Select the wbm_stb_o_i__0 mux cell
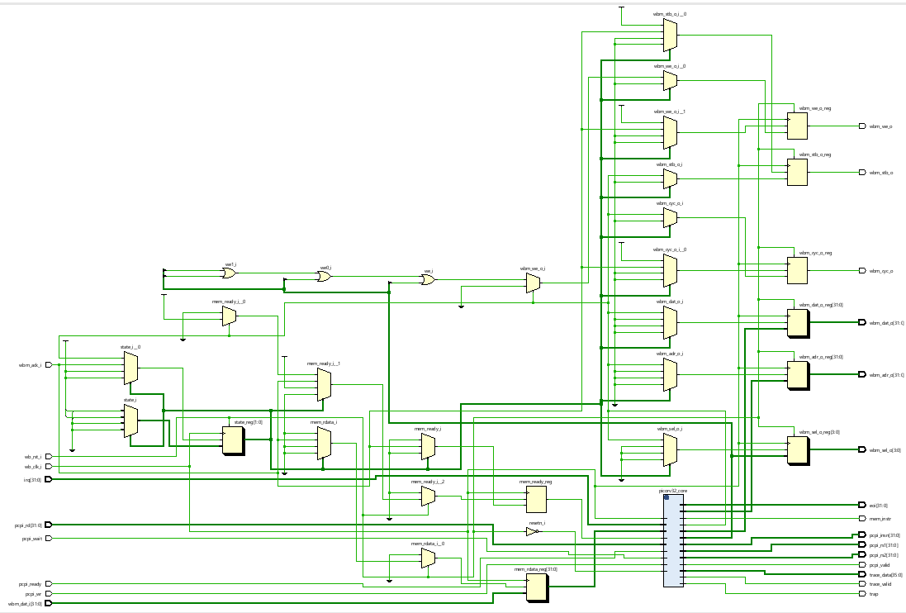The height and width of the screenshot is (613, 906). point(671,36)
